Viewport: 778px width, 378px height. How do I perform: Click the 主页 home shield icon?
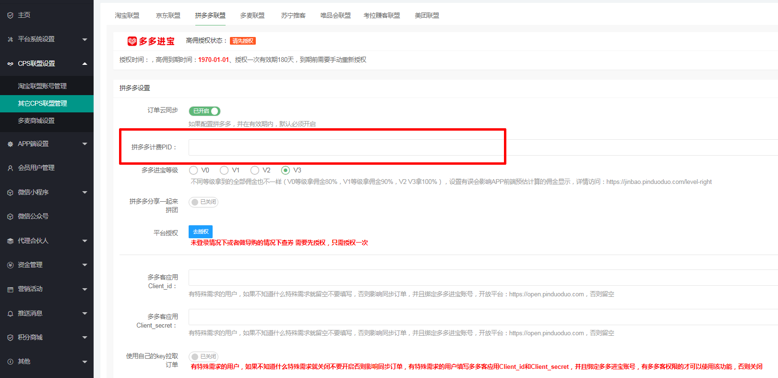click(10, 15)
